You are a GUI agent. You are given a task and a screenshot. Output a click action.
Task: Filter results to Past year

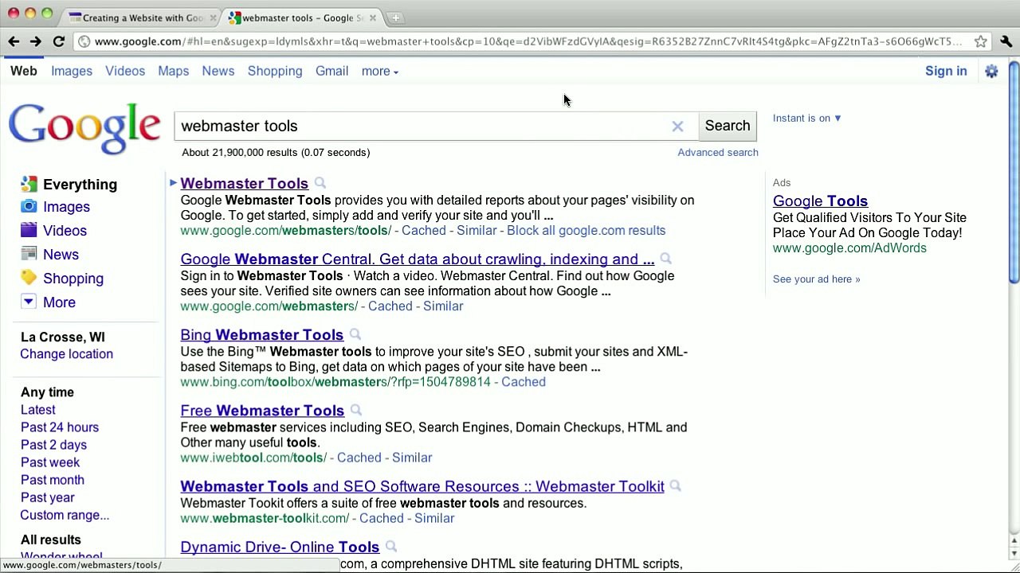pyautogui.click(x=48, y=497)
